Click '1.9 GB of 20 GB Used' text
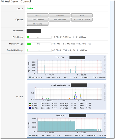 point(62,37)
